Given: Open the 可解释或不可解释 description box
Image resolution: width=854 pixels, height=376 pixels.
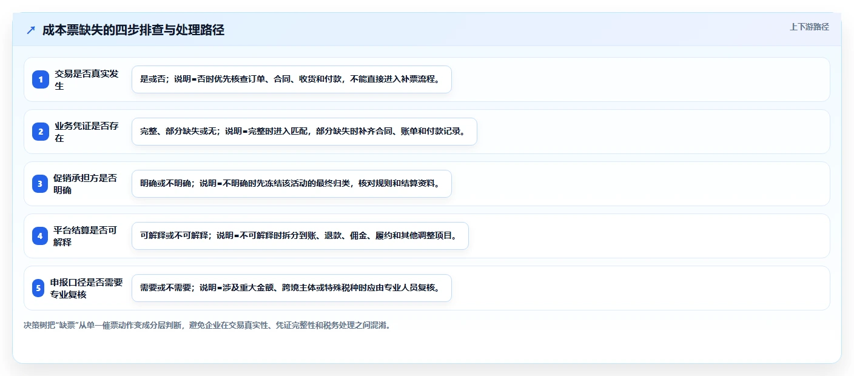Looking at the screenshot, I should coord(300,236).
